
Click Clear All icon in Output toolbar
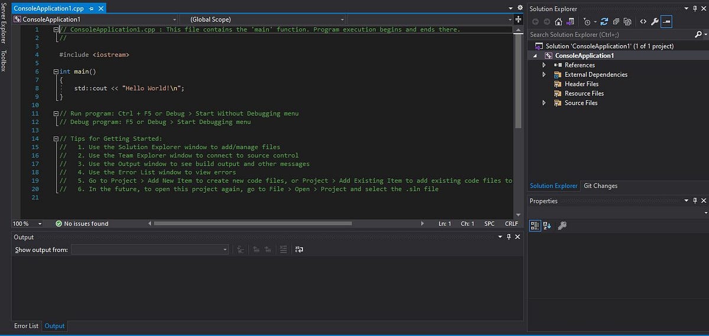coord(283,249)
